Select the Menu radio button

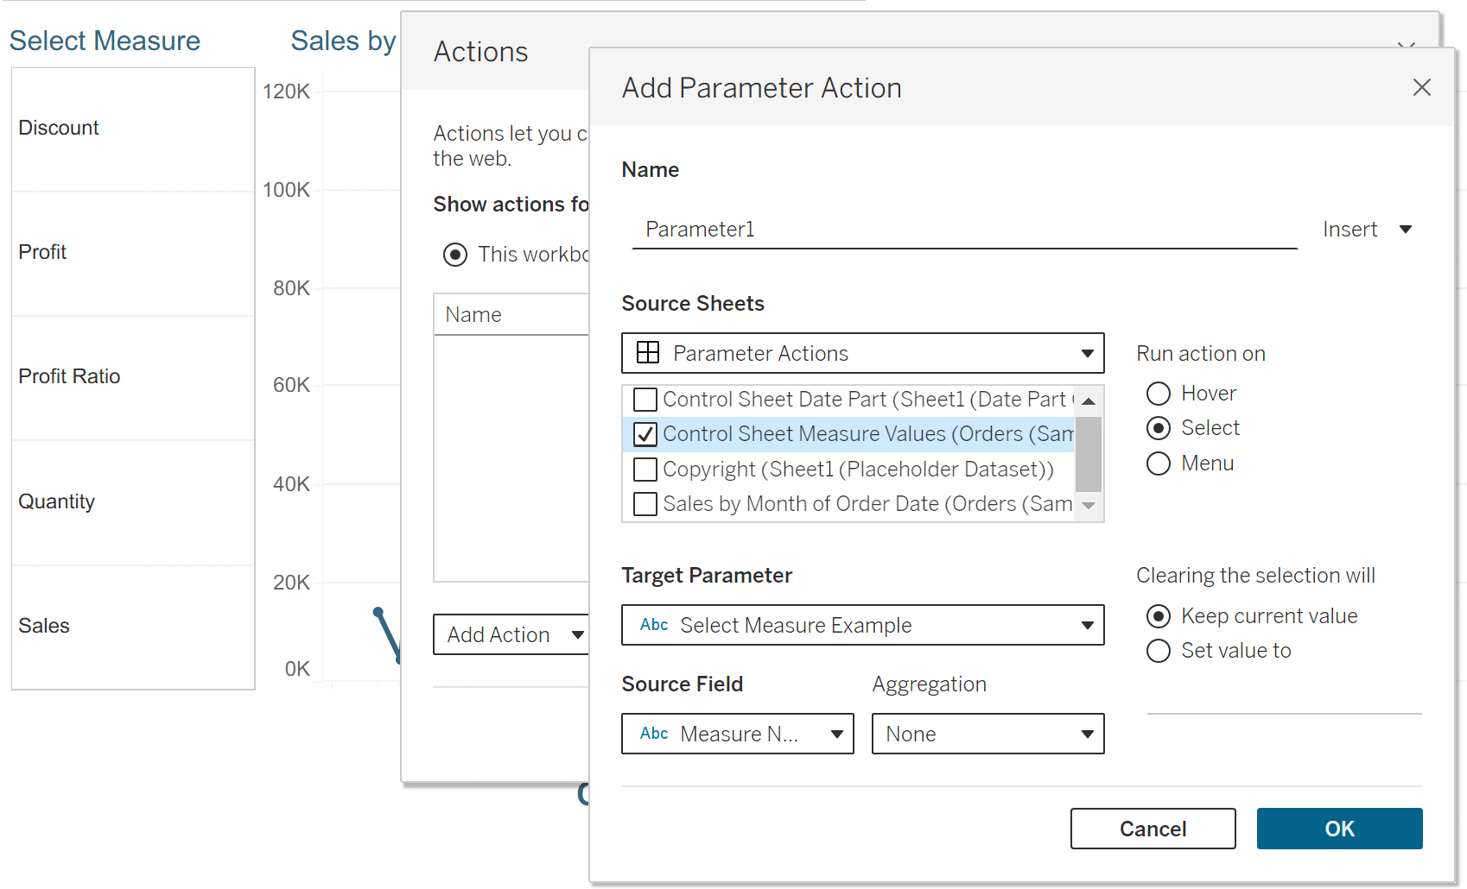tap(1159, 463)
